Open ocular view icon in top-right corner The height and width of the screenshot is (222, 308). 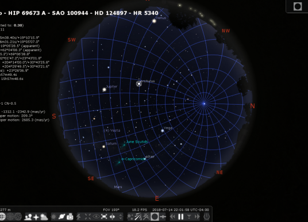pyautogui.click(x=298, y=6)
